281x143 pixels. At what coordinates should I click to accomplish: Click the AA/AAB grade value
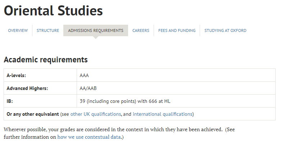tap(88, 88)
